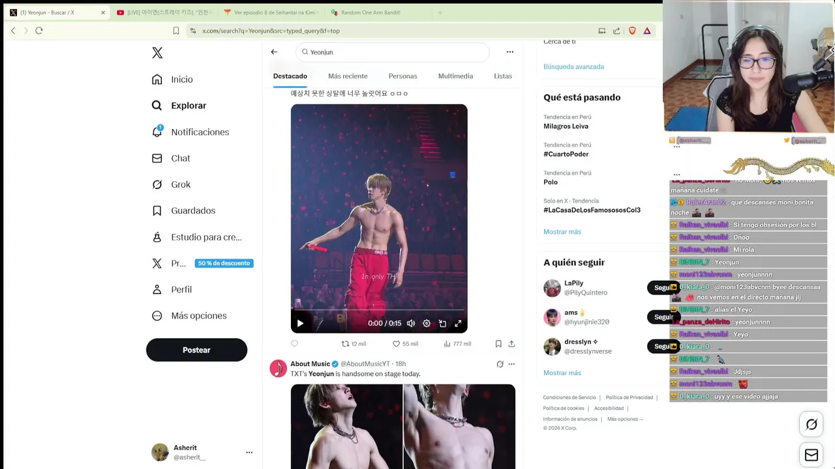Click the back arrow beside search box
This screenshot has height=469, width=835.
click(x=274, y=52)
